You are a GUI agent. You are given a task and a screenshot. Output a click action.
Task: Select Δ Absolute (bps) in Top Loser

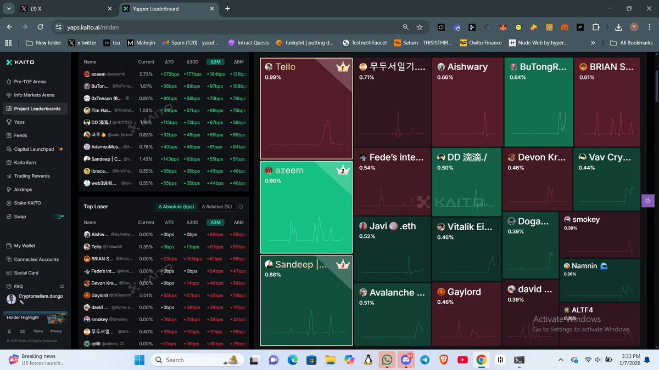(176, 207)
